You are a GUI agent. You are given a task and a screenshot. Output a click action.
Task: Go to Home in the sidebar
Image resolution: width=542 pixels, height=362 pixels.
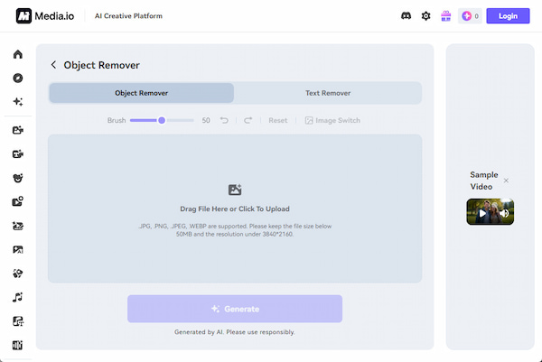pyautogui.click(x=17, y=54)
